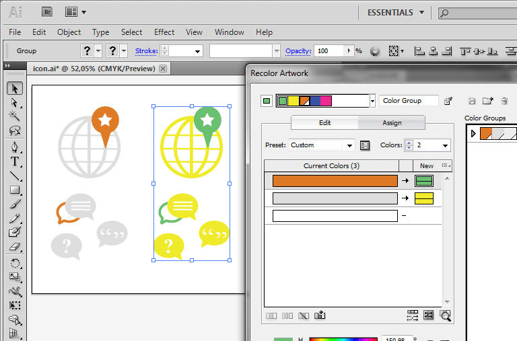517x341 pixels.
Task: Select the Lasso tool
Action: coord(15,130)
